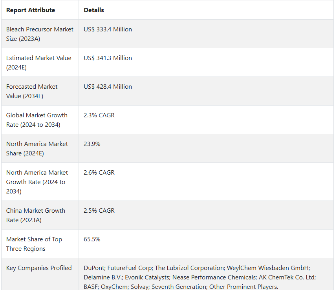Click the "2.3% CAGR" value

[99, 115]
